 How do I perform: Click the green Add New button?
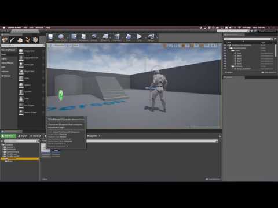click(x=8, y=136)
